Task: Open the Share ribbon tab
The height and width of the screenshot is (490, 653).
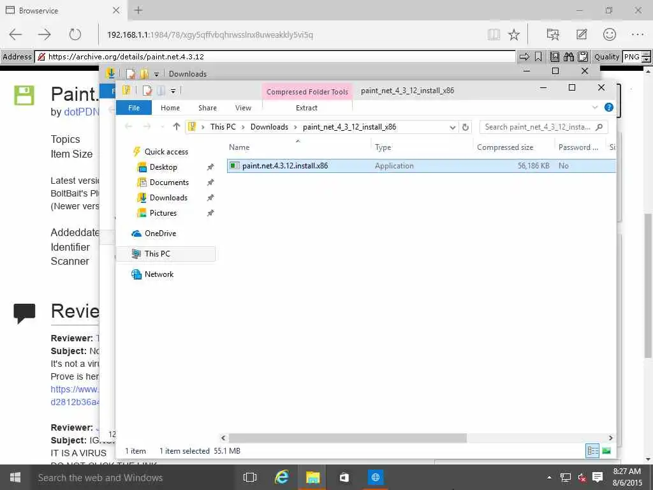Action: click(x=207, y=108)
